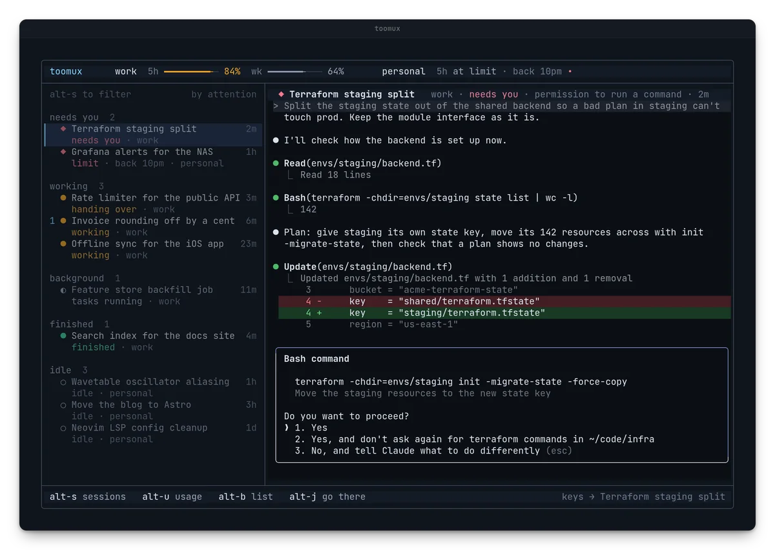Click 'alt-b list' in bottom bar

[245, 497]
